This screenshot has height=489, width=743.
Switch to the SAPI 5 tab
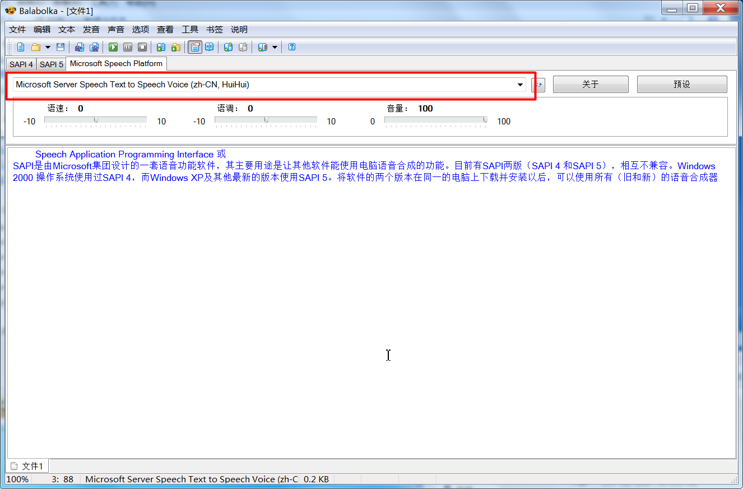click(52, 64)
